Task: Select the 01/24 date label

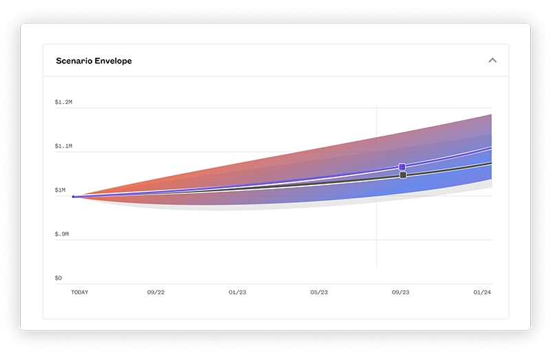Action: 482,292
